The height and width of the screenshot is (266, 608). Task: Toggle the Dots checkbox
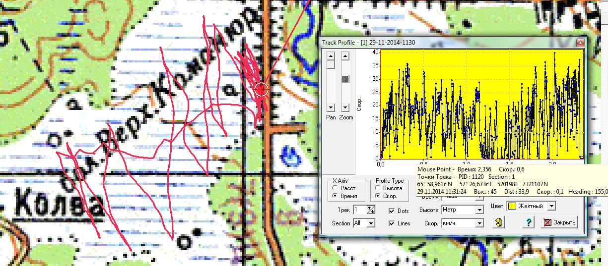tap(392, 211)
